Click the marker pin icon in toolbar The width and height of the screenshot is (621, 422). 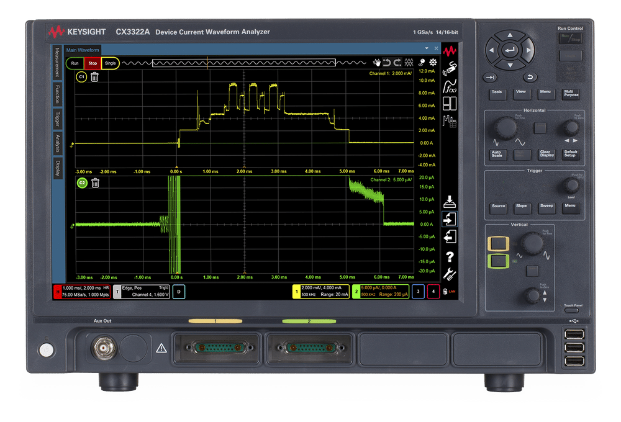(x=422, y=63)
